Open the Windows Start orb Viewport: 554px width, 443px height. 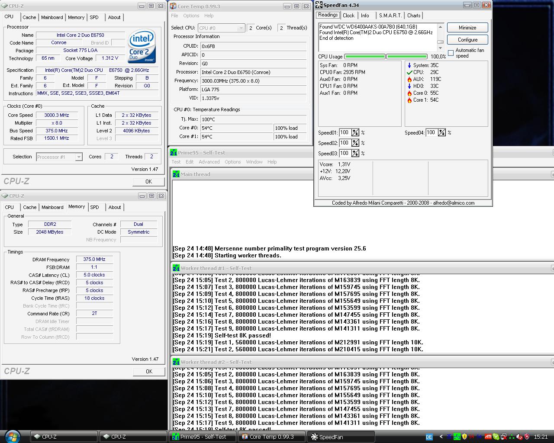[12, 436]
